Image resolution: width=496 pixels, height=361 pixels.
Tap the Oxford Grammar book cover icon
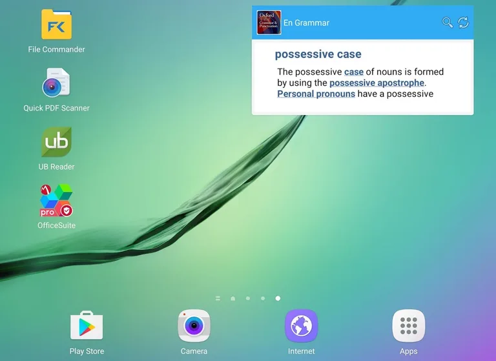pos(269,23)
